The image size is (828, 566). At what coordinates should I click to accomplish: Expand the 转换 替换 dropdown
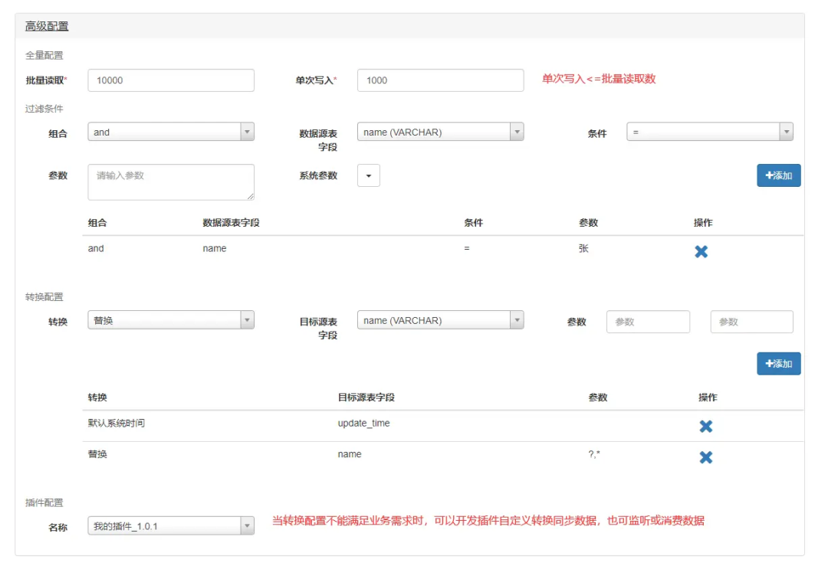click(x=171, y=321)
